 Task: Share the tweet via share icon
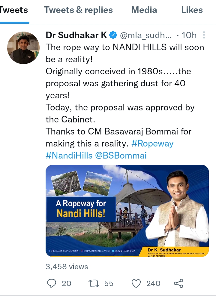tap(178, 283)
